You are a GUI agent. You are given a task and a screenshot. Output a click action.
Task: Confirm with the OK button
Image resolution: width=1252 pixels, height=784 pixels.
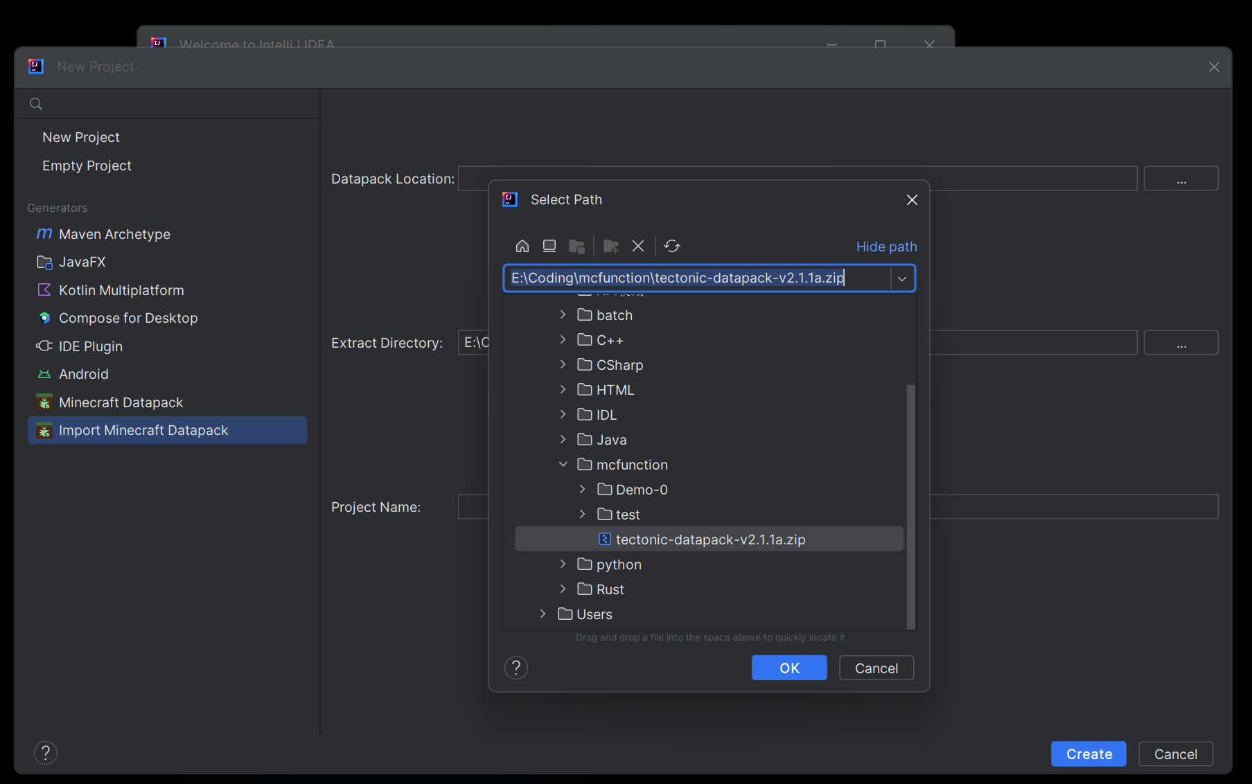(789, 668)
